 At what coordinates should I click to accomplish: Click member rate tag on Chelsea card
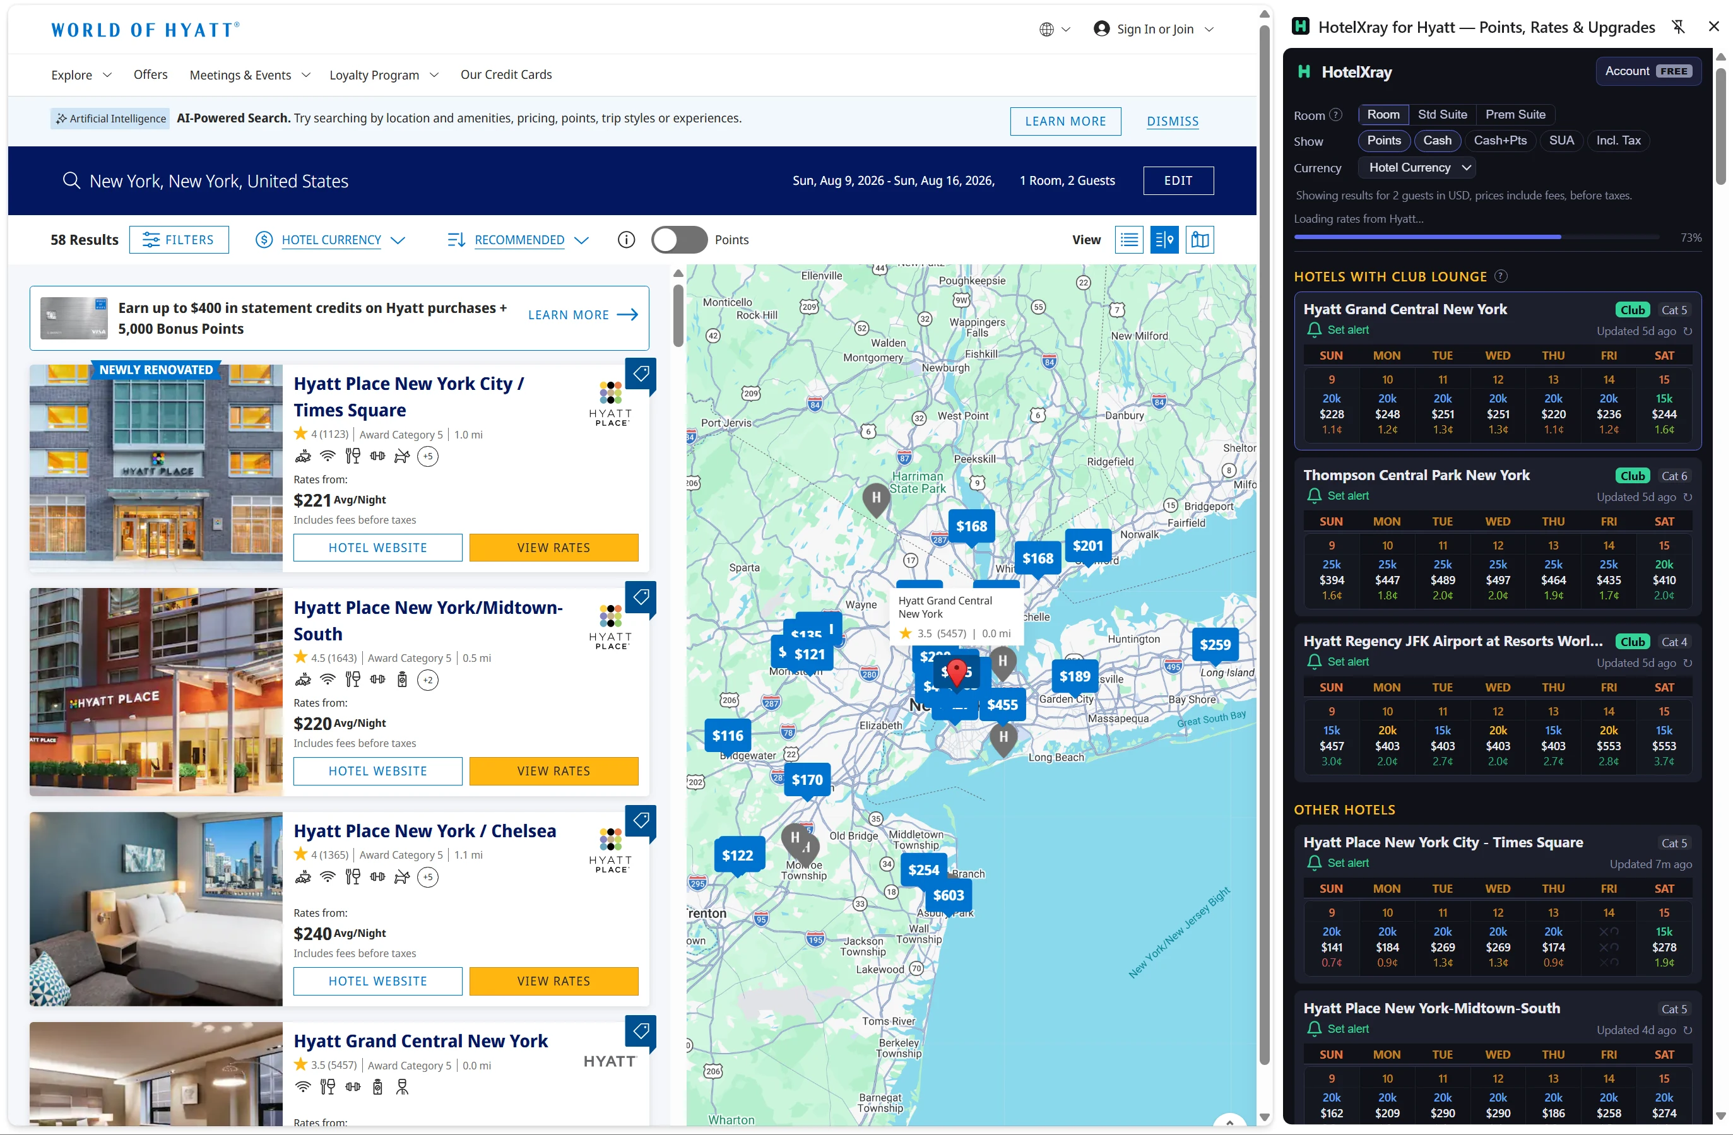click(641, 822)
